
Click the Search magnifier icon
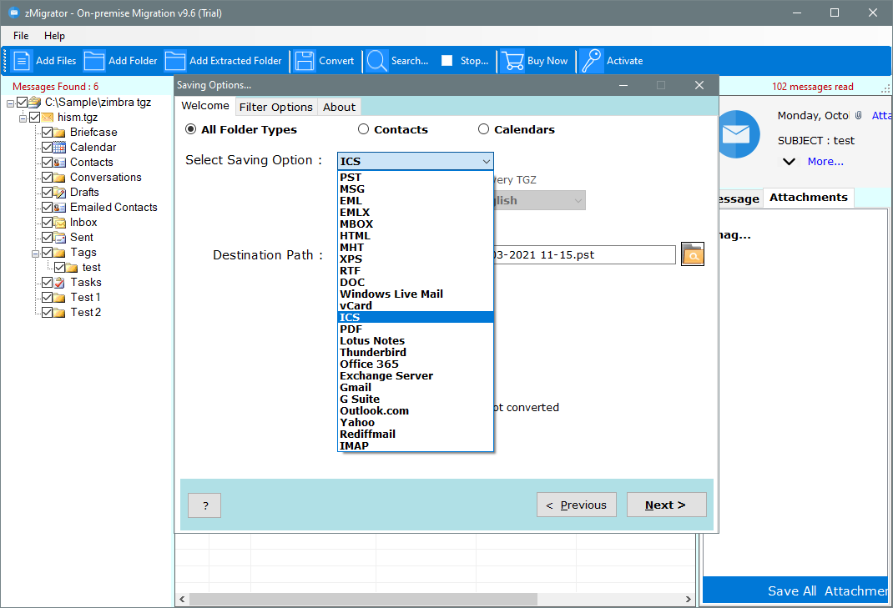point(377,61)
